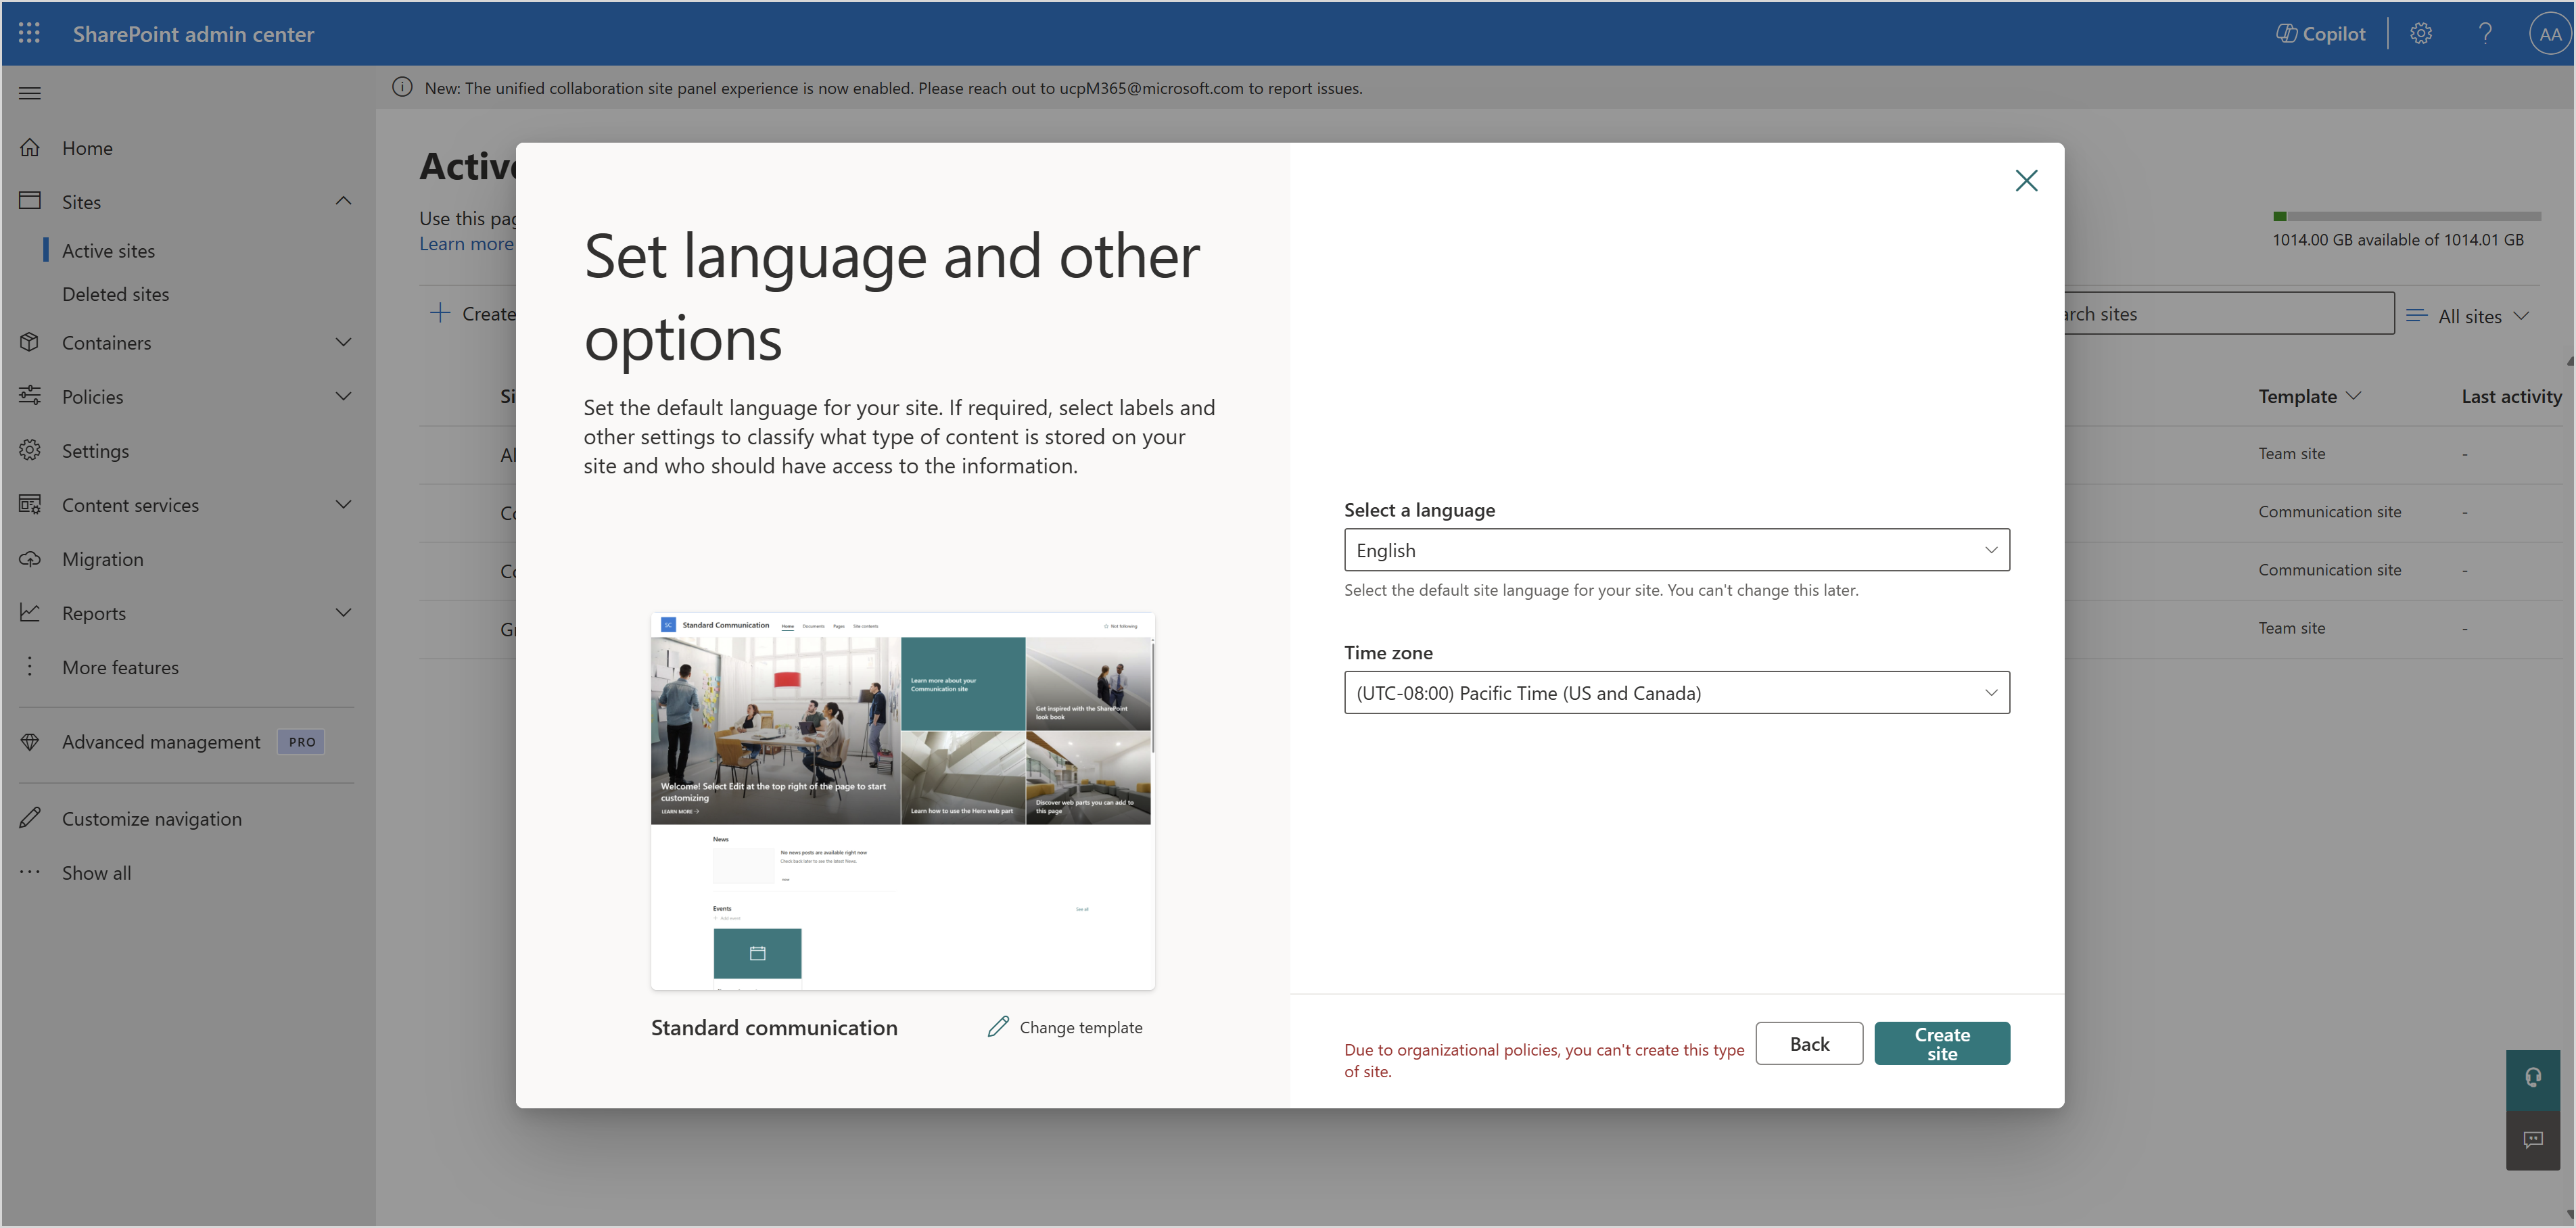Expand the Policies navigation section

343,396
